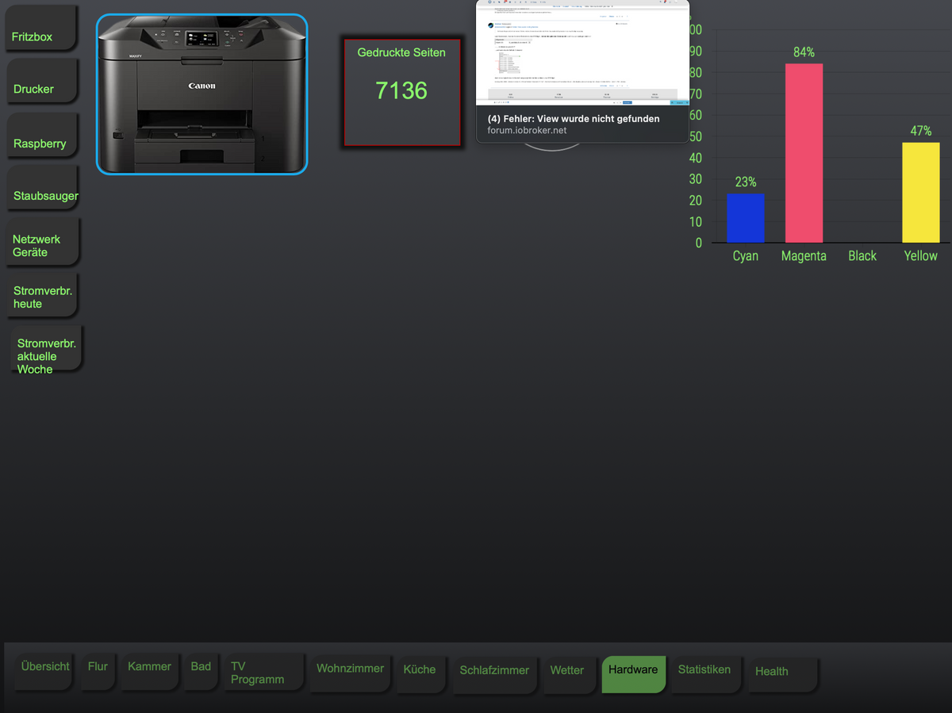Open the Staubsauger view
The image size is (952, 713).
click(43, 188)
